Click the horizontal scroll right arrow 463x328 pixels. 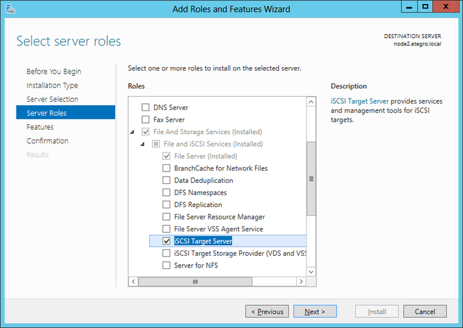(301, 281)
